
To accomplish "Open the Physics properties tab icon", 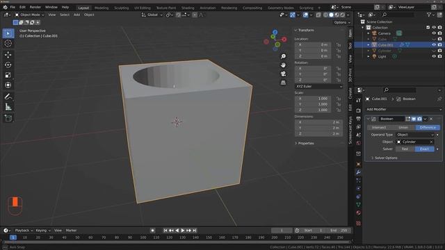I will point(359,188).
